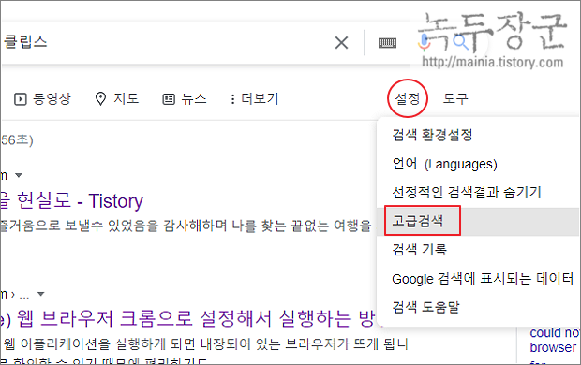Expand the second result's URL dropdown arrow

(40, 294)
